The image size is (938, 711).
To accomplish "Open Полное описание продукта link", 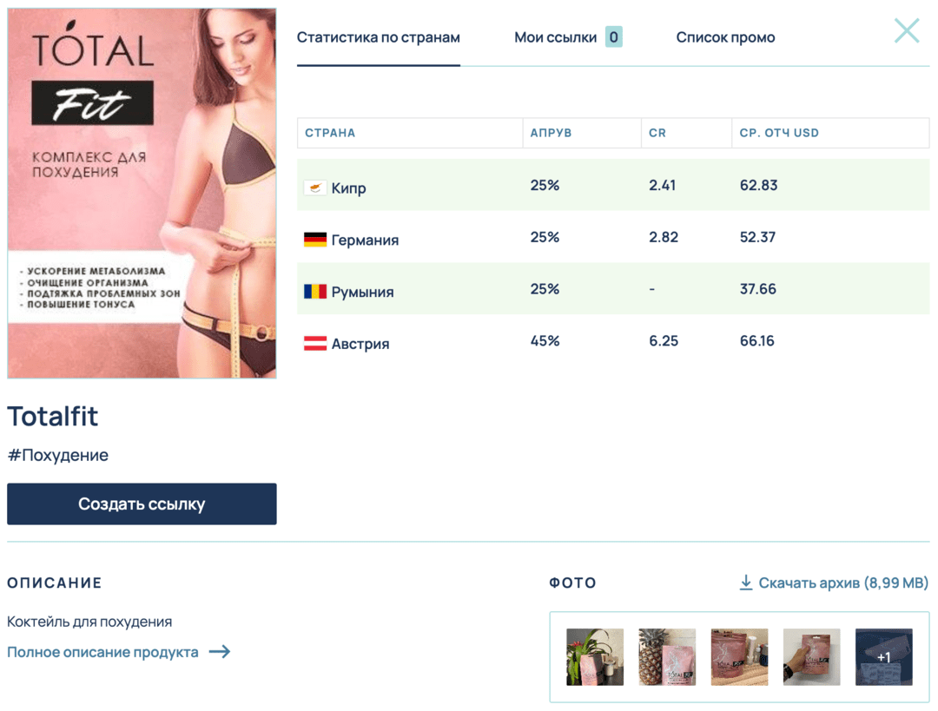I will (x=102, y=652).
